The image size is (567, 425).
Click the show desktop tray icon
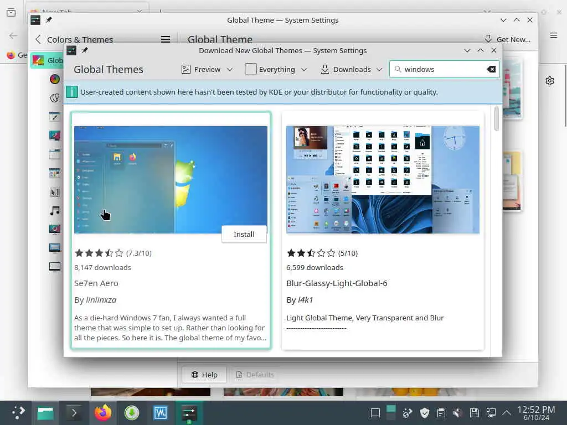tap(375, 413)
